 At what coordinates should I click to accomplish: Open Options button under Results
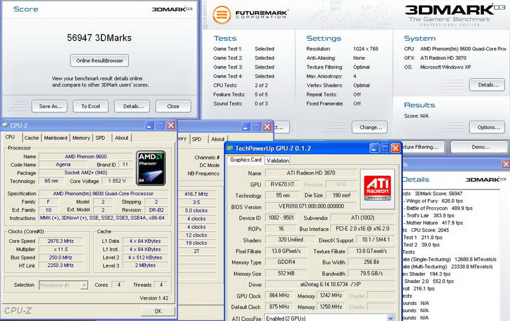pos(487,127)
